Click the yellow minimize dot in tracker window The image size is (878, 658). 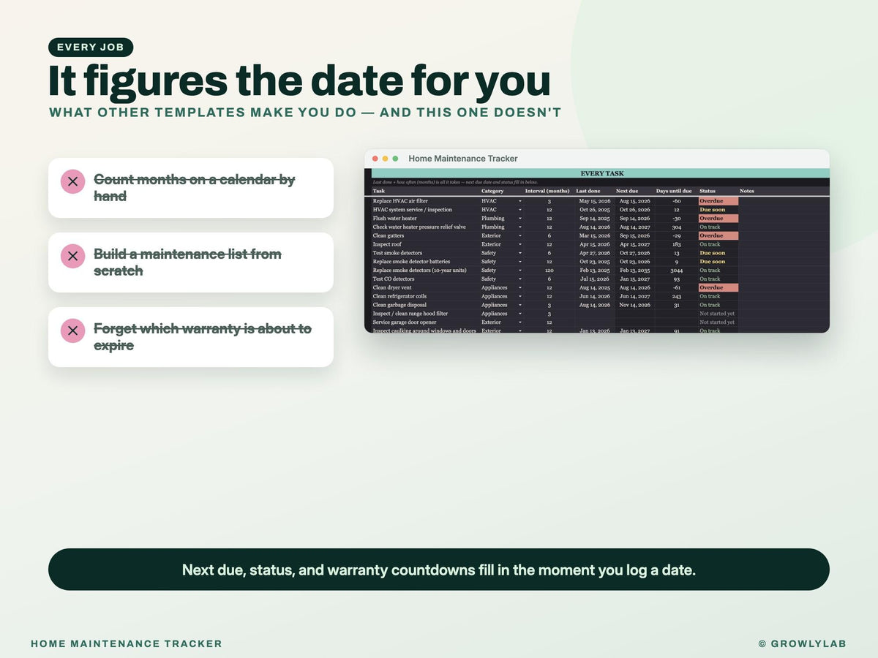pos(386,159)
